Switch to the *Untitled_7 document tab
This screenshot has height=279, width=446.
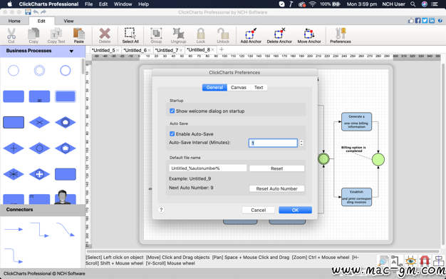click(167, 50)
